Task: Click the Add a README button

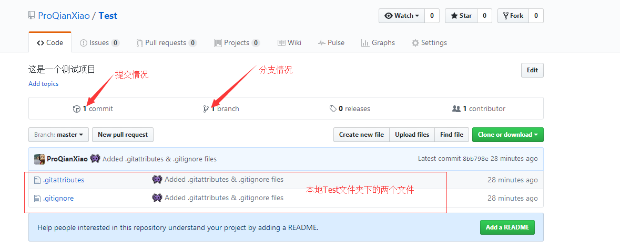Action: coord(507,227)
